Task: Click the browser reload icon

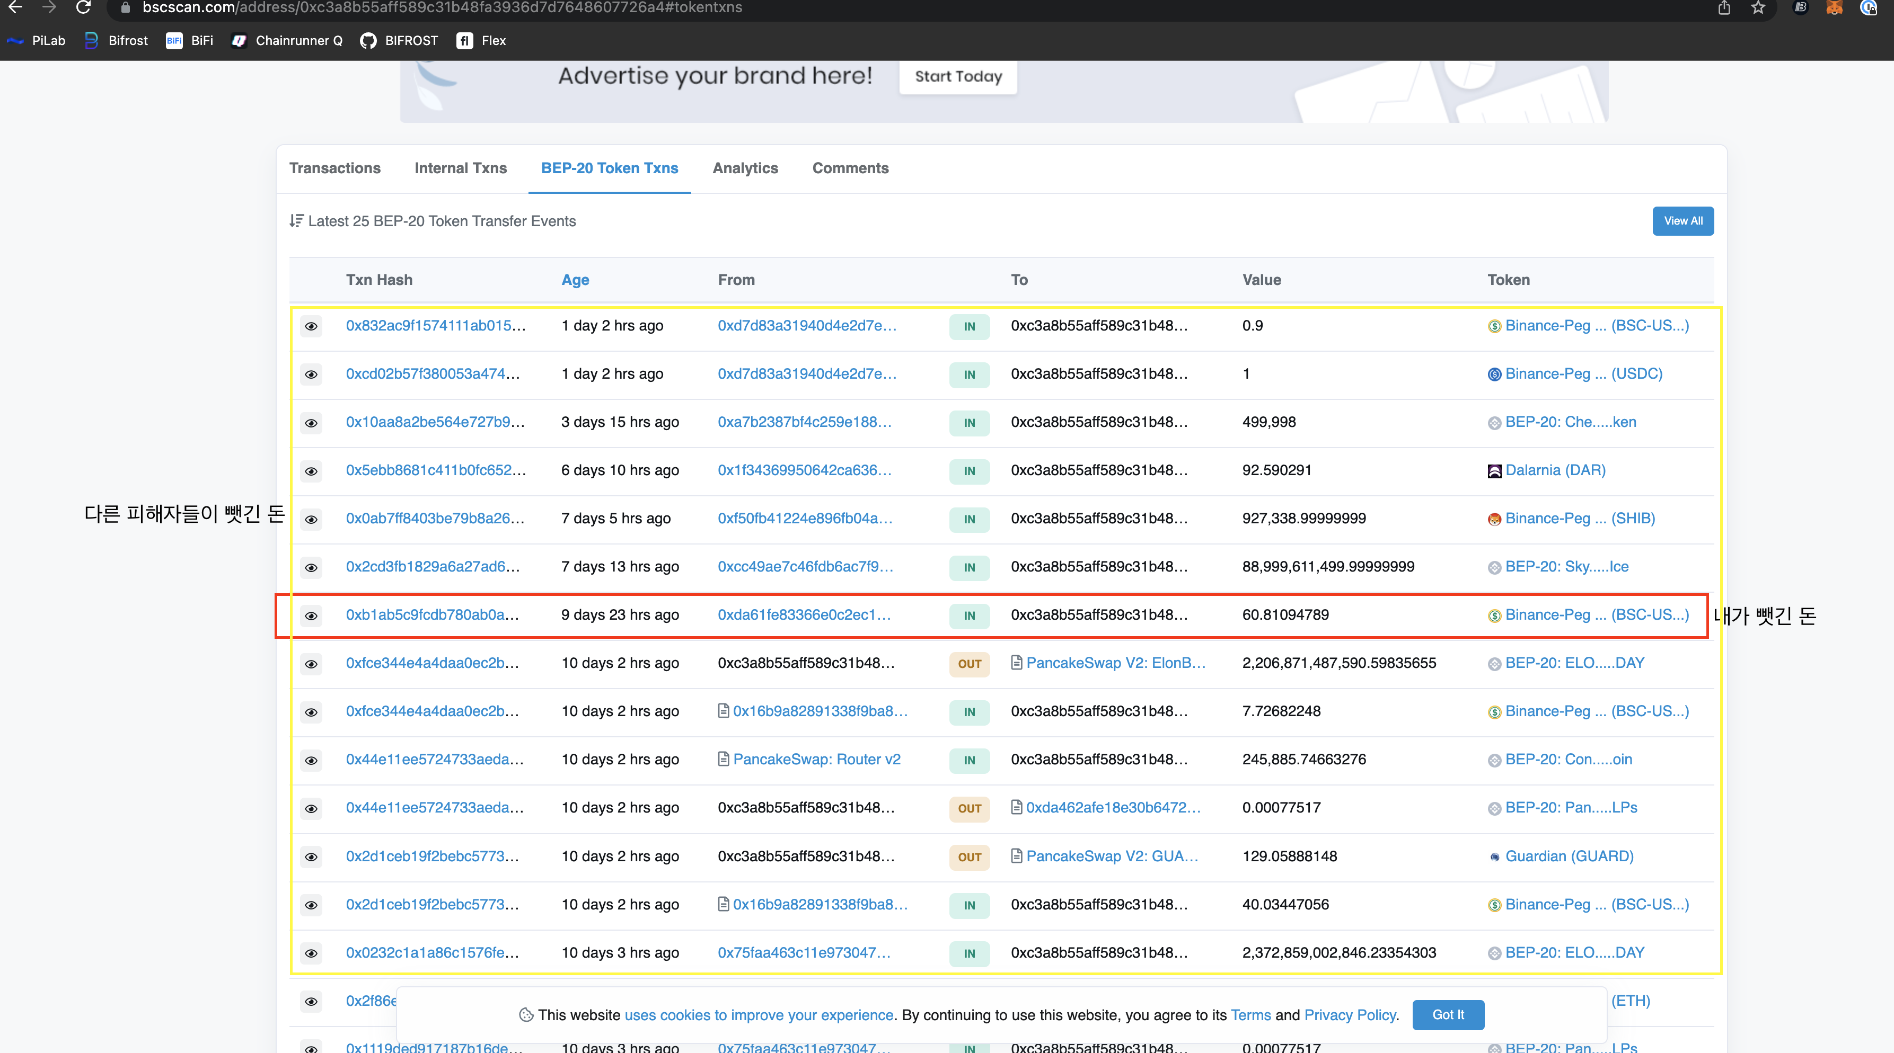Action: coord(83,7)
